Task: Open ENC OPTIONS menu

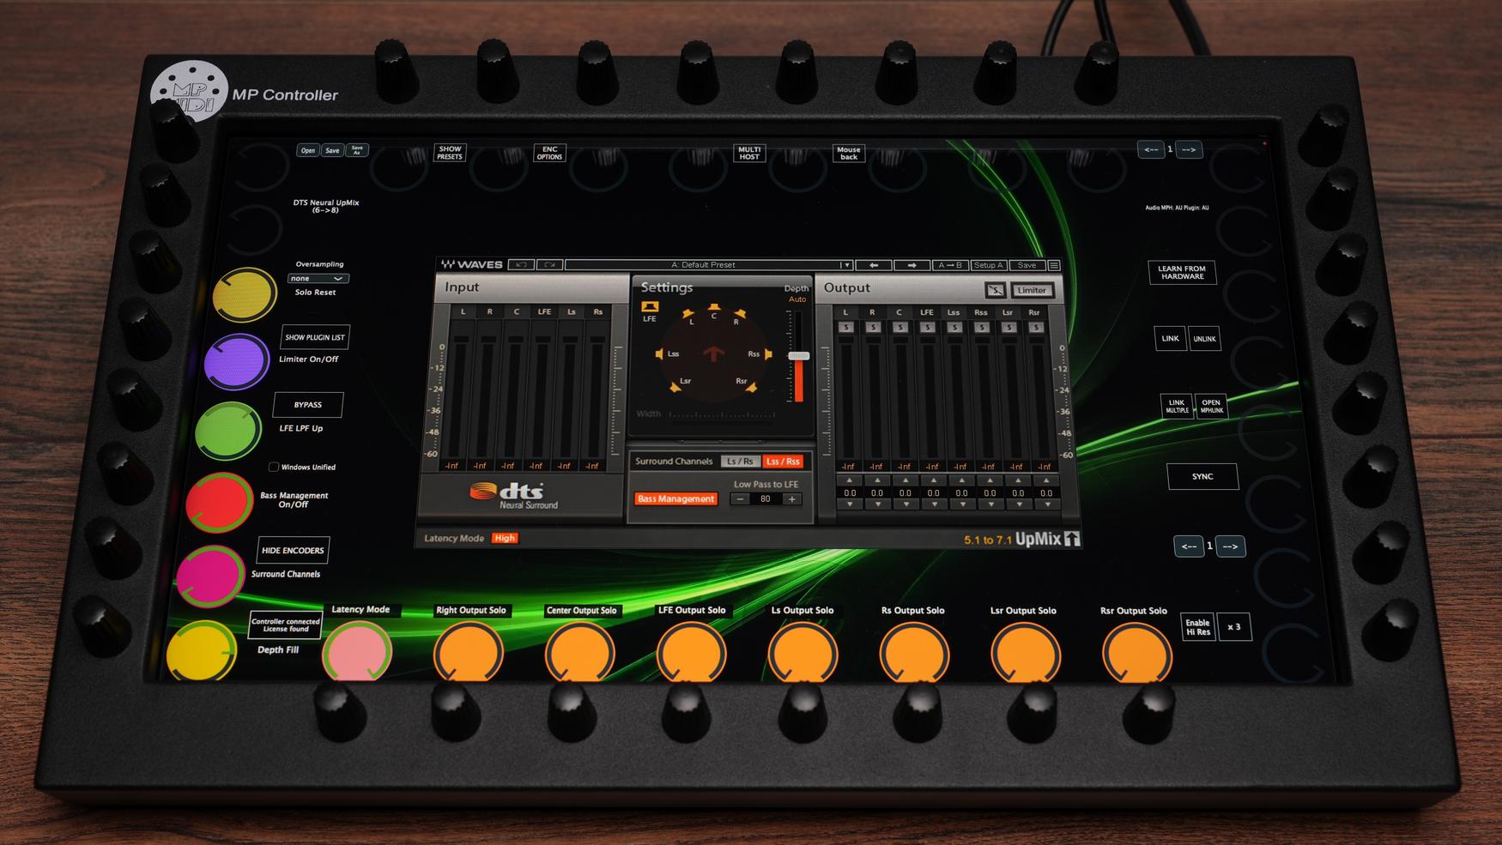Action: point(549,153)
